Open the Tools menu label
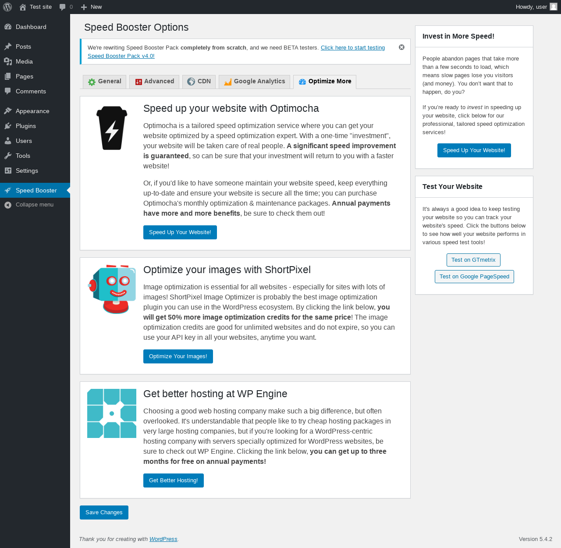Screen dimensions: 561x548 [23, 156]
